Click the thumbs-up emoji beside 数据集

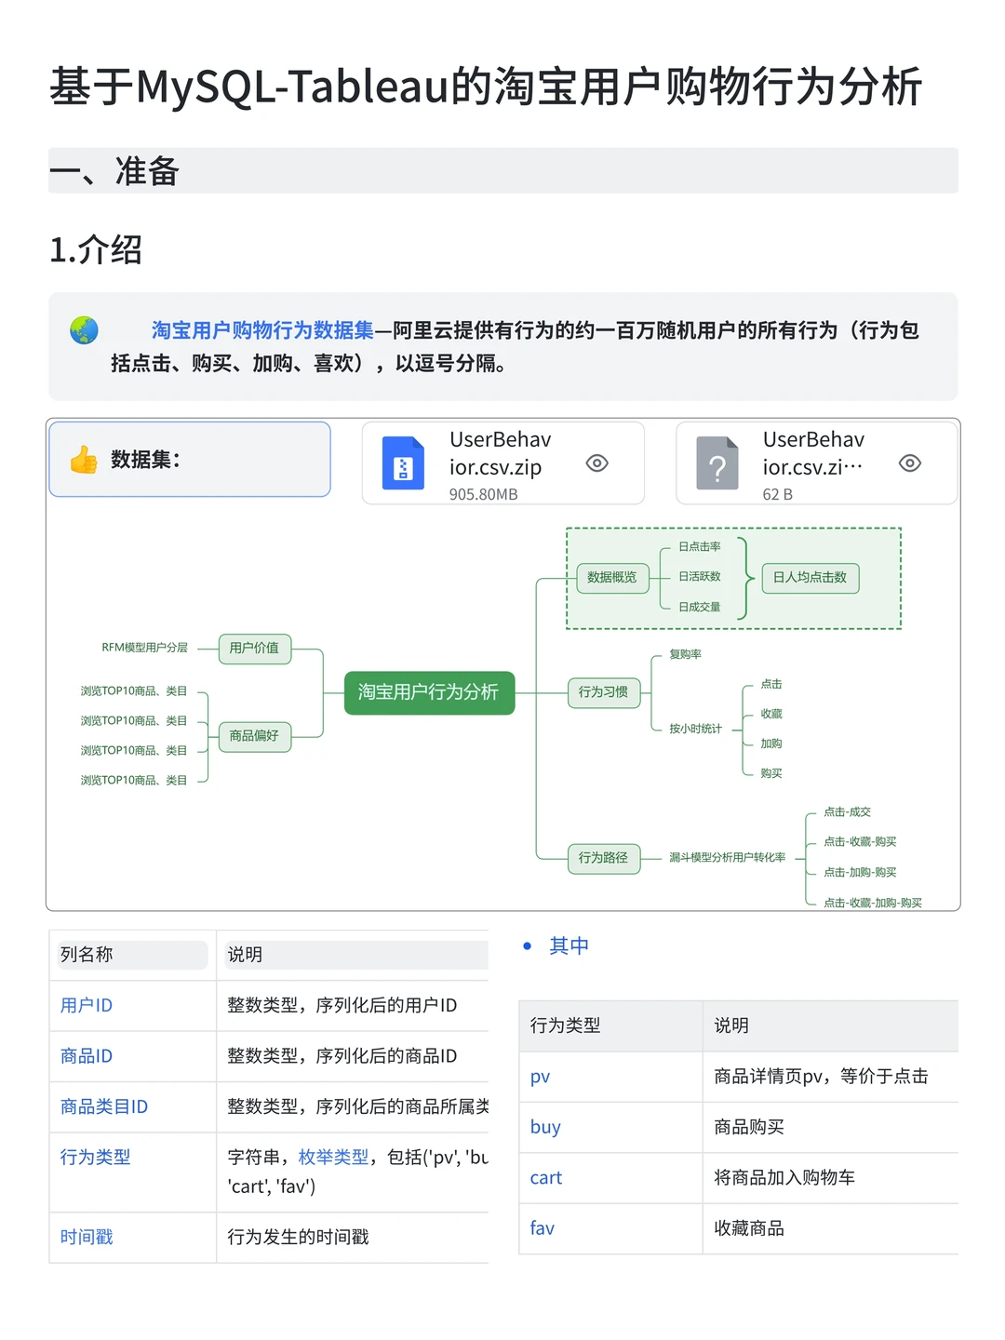[x=84, y=460]
